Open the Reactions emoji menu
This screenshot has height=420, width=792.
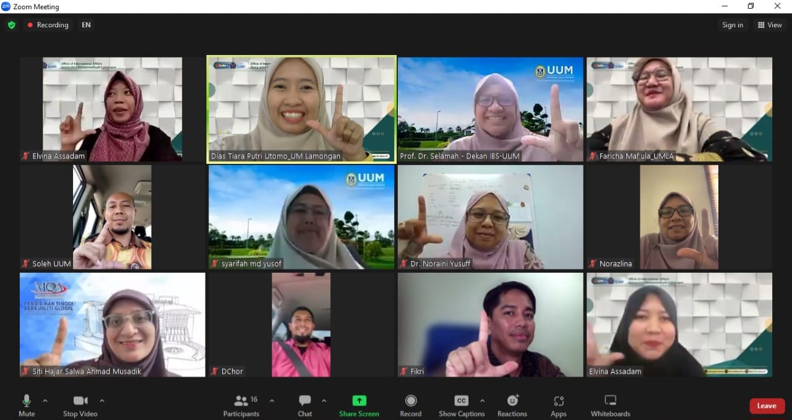[x=512, y=401]
